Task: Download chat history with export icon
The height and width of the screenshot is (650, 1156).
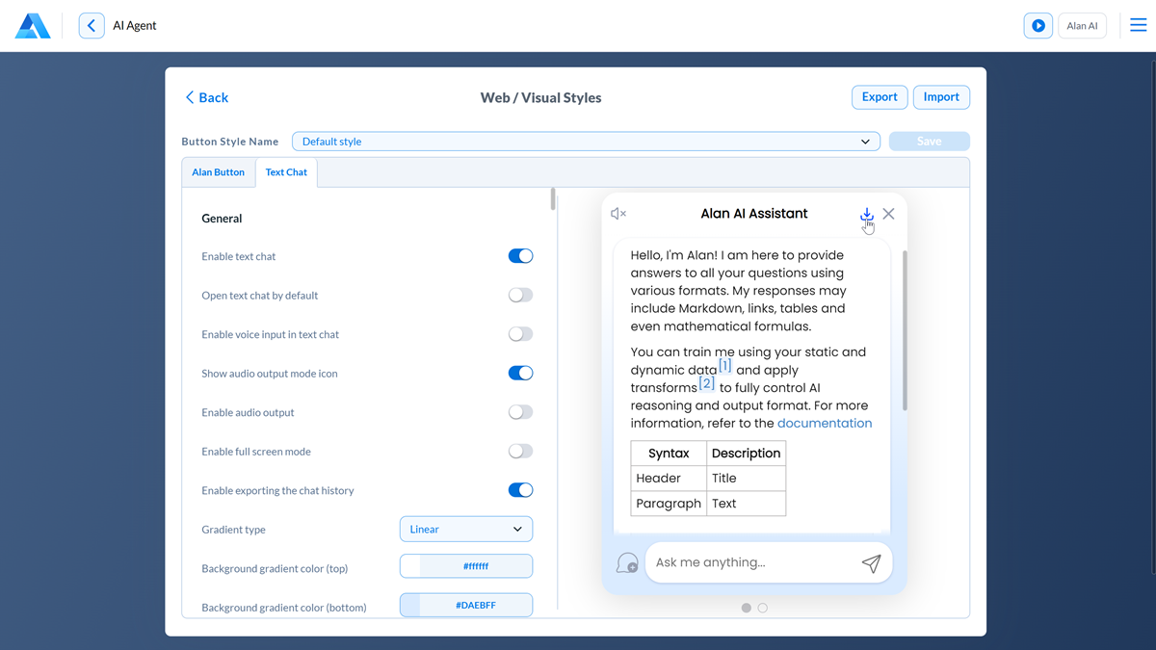Action: point(866,214)
